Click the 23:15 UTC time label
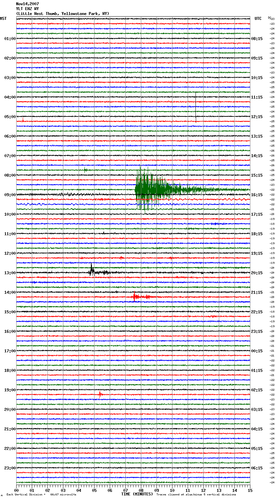The image size is (276, 499). coord(257,331)
